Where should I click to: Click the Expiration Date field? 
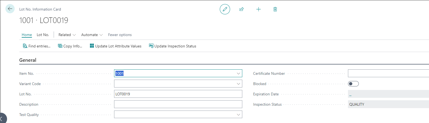388,94
